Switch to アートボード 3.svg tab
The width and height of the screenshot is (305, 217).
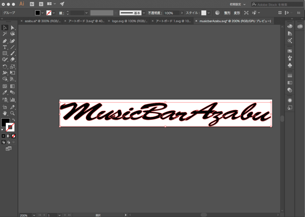[x=86, y=21]
